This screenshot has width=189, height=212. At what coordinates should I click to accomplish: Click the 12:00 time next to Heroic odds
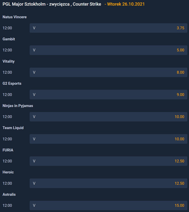pyautogui.click(x=7, y=183)
